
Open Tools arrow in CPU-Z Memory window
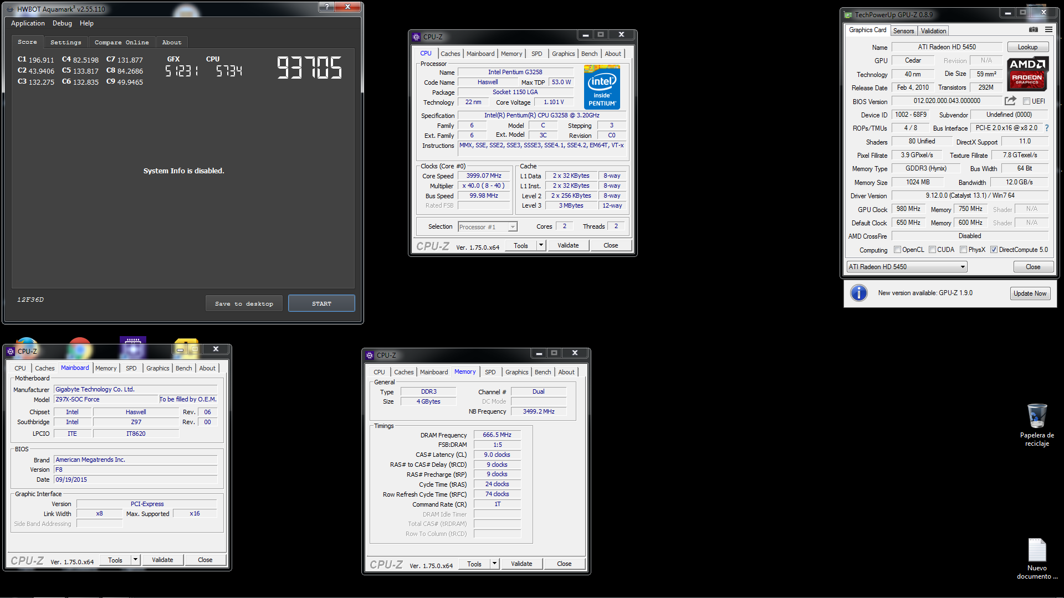494,564
